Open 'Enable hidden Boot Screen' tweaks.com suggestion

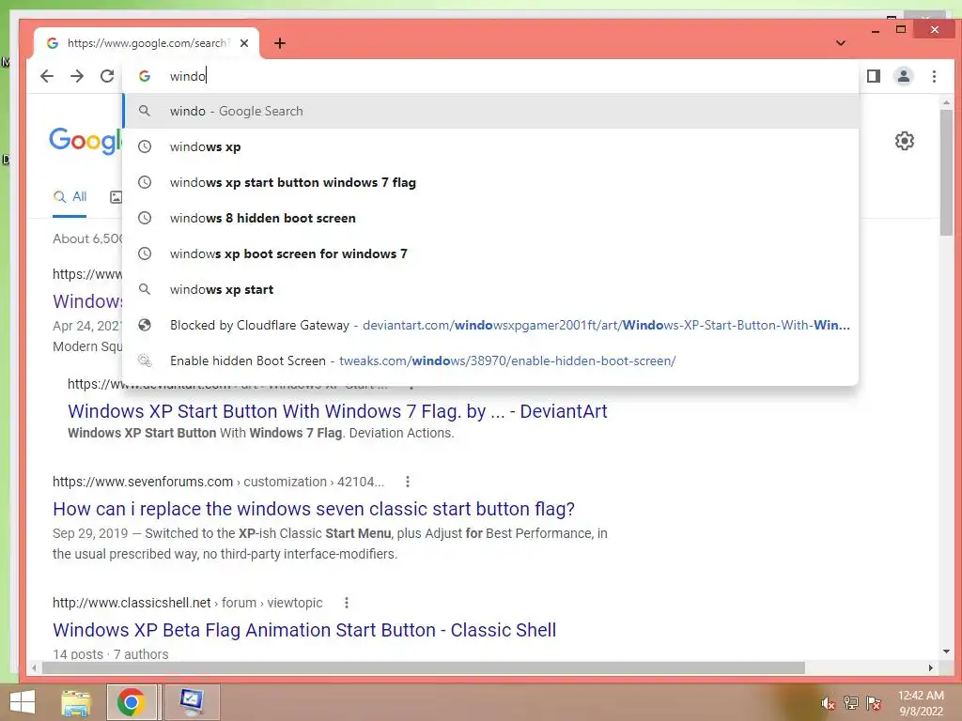pos(490,360)
